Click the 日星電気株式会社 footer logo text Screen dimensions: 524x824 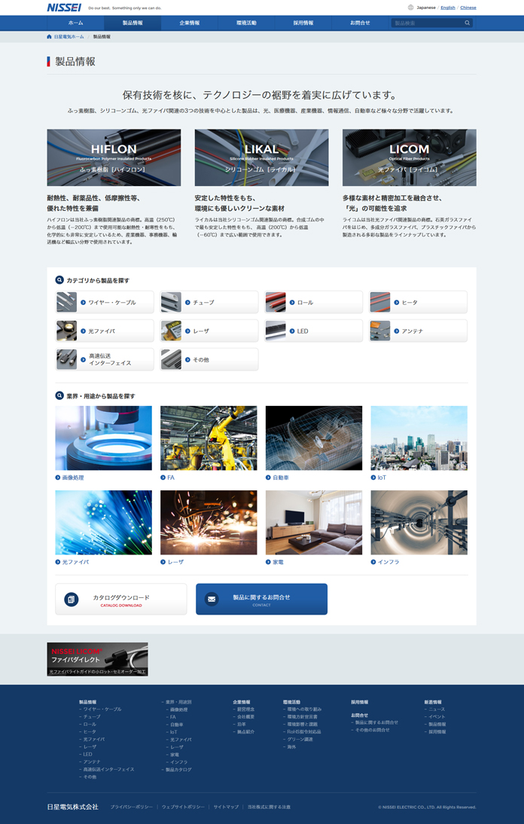(x=72, y=807)
